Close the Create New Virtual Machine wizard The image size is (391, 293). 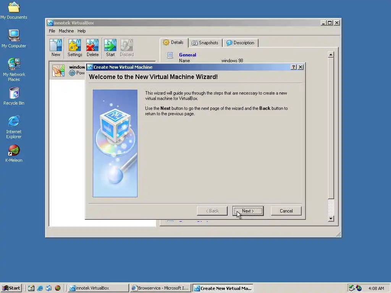pyautogui.click(x=301, y=67)
